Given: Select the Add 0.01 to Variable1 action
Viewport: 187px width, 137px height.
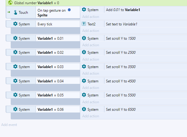Looking at the screenshot, I should 146,10.
